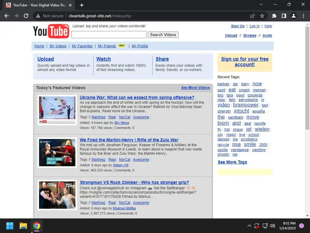Screen dimensions: 310x233
Task: Open My Friends in the navigation bar
Action: click(x=107, y=46)
